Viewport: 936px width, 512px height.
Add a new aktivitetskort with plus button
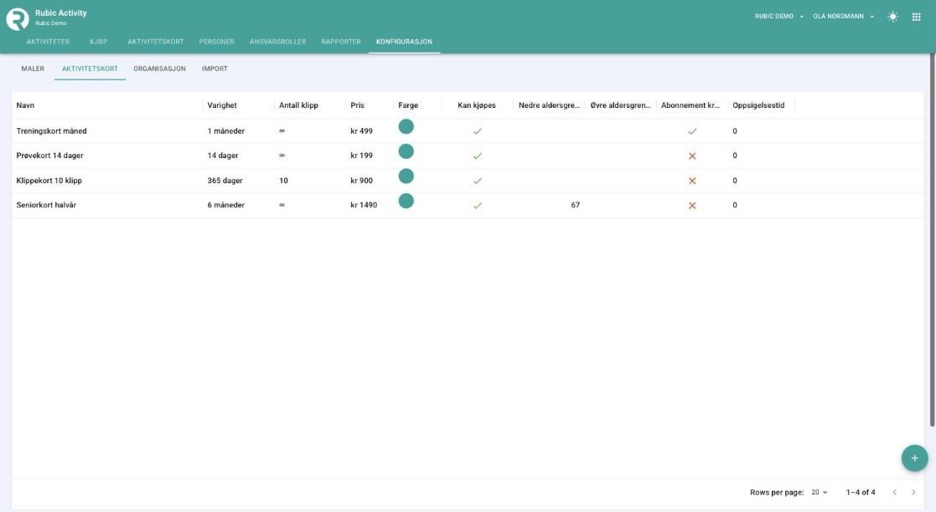(914, 458)
